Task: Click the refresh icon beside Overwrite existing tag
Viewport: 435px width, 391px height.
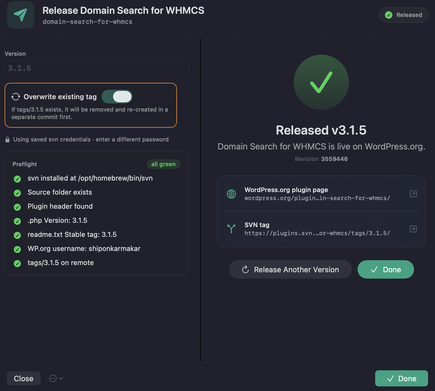Action: (x=16, y=97)
